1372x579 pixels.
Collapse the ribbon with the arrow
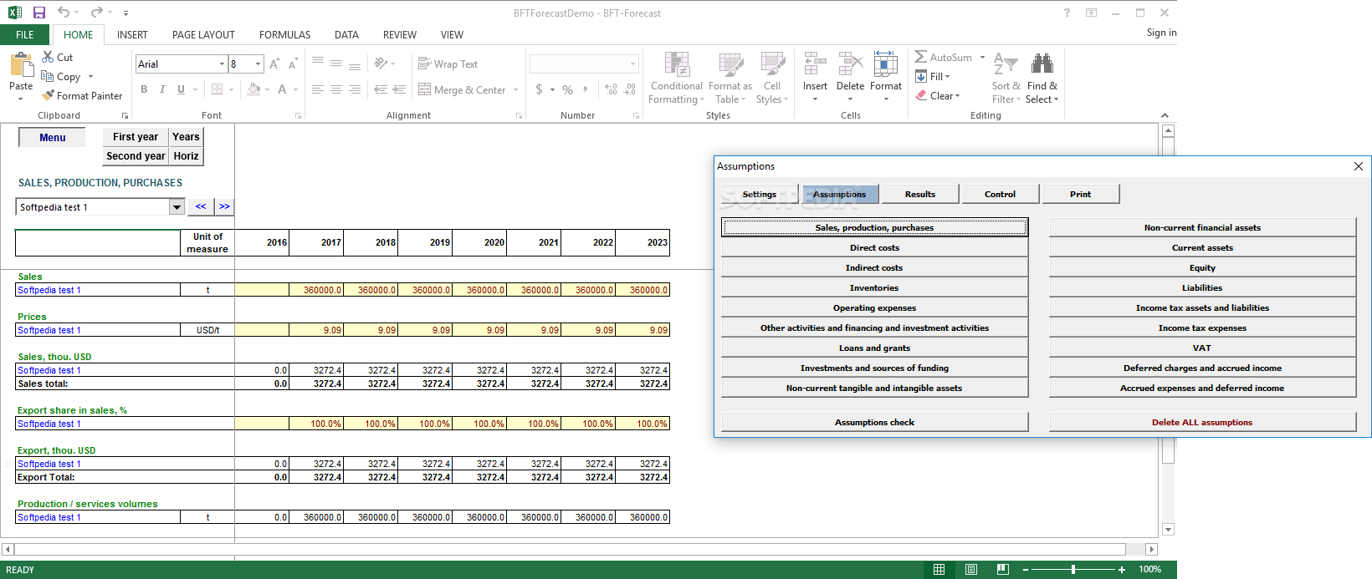1165,115
